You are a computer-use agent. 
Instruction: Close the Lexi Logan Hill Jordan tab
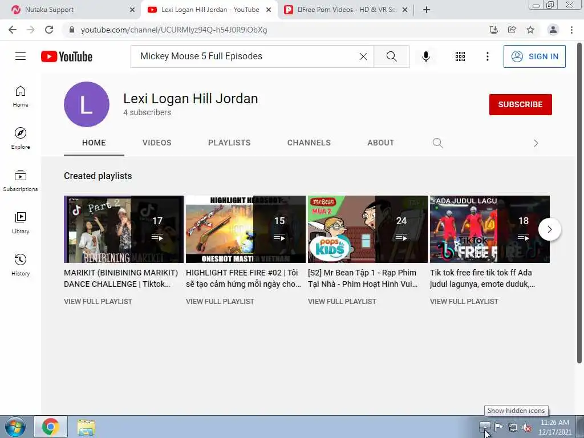tap(269, 10)
